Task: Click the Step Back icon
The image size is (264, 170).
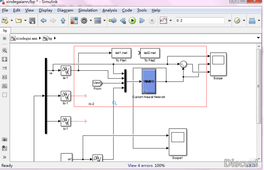Action: click(x=123, y=21)
